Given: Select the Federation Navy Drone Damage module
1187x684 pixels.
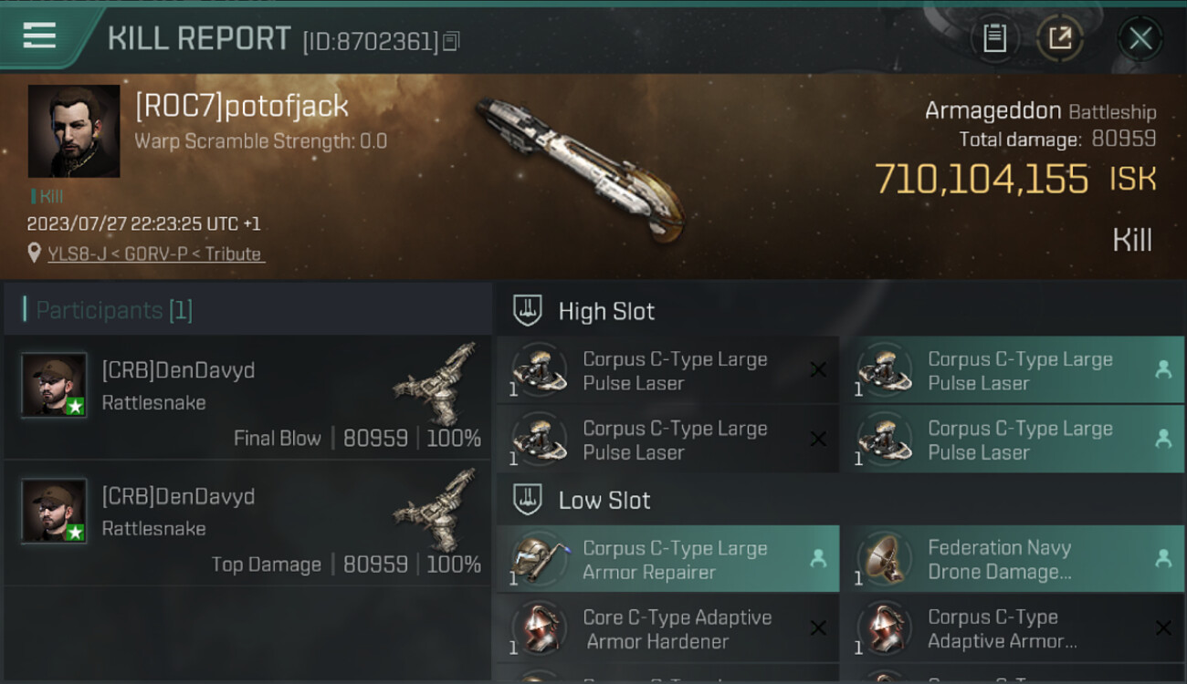Looking at the screenshot, I should (x=1013, y=559).
